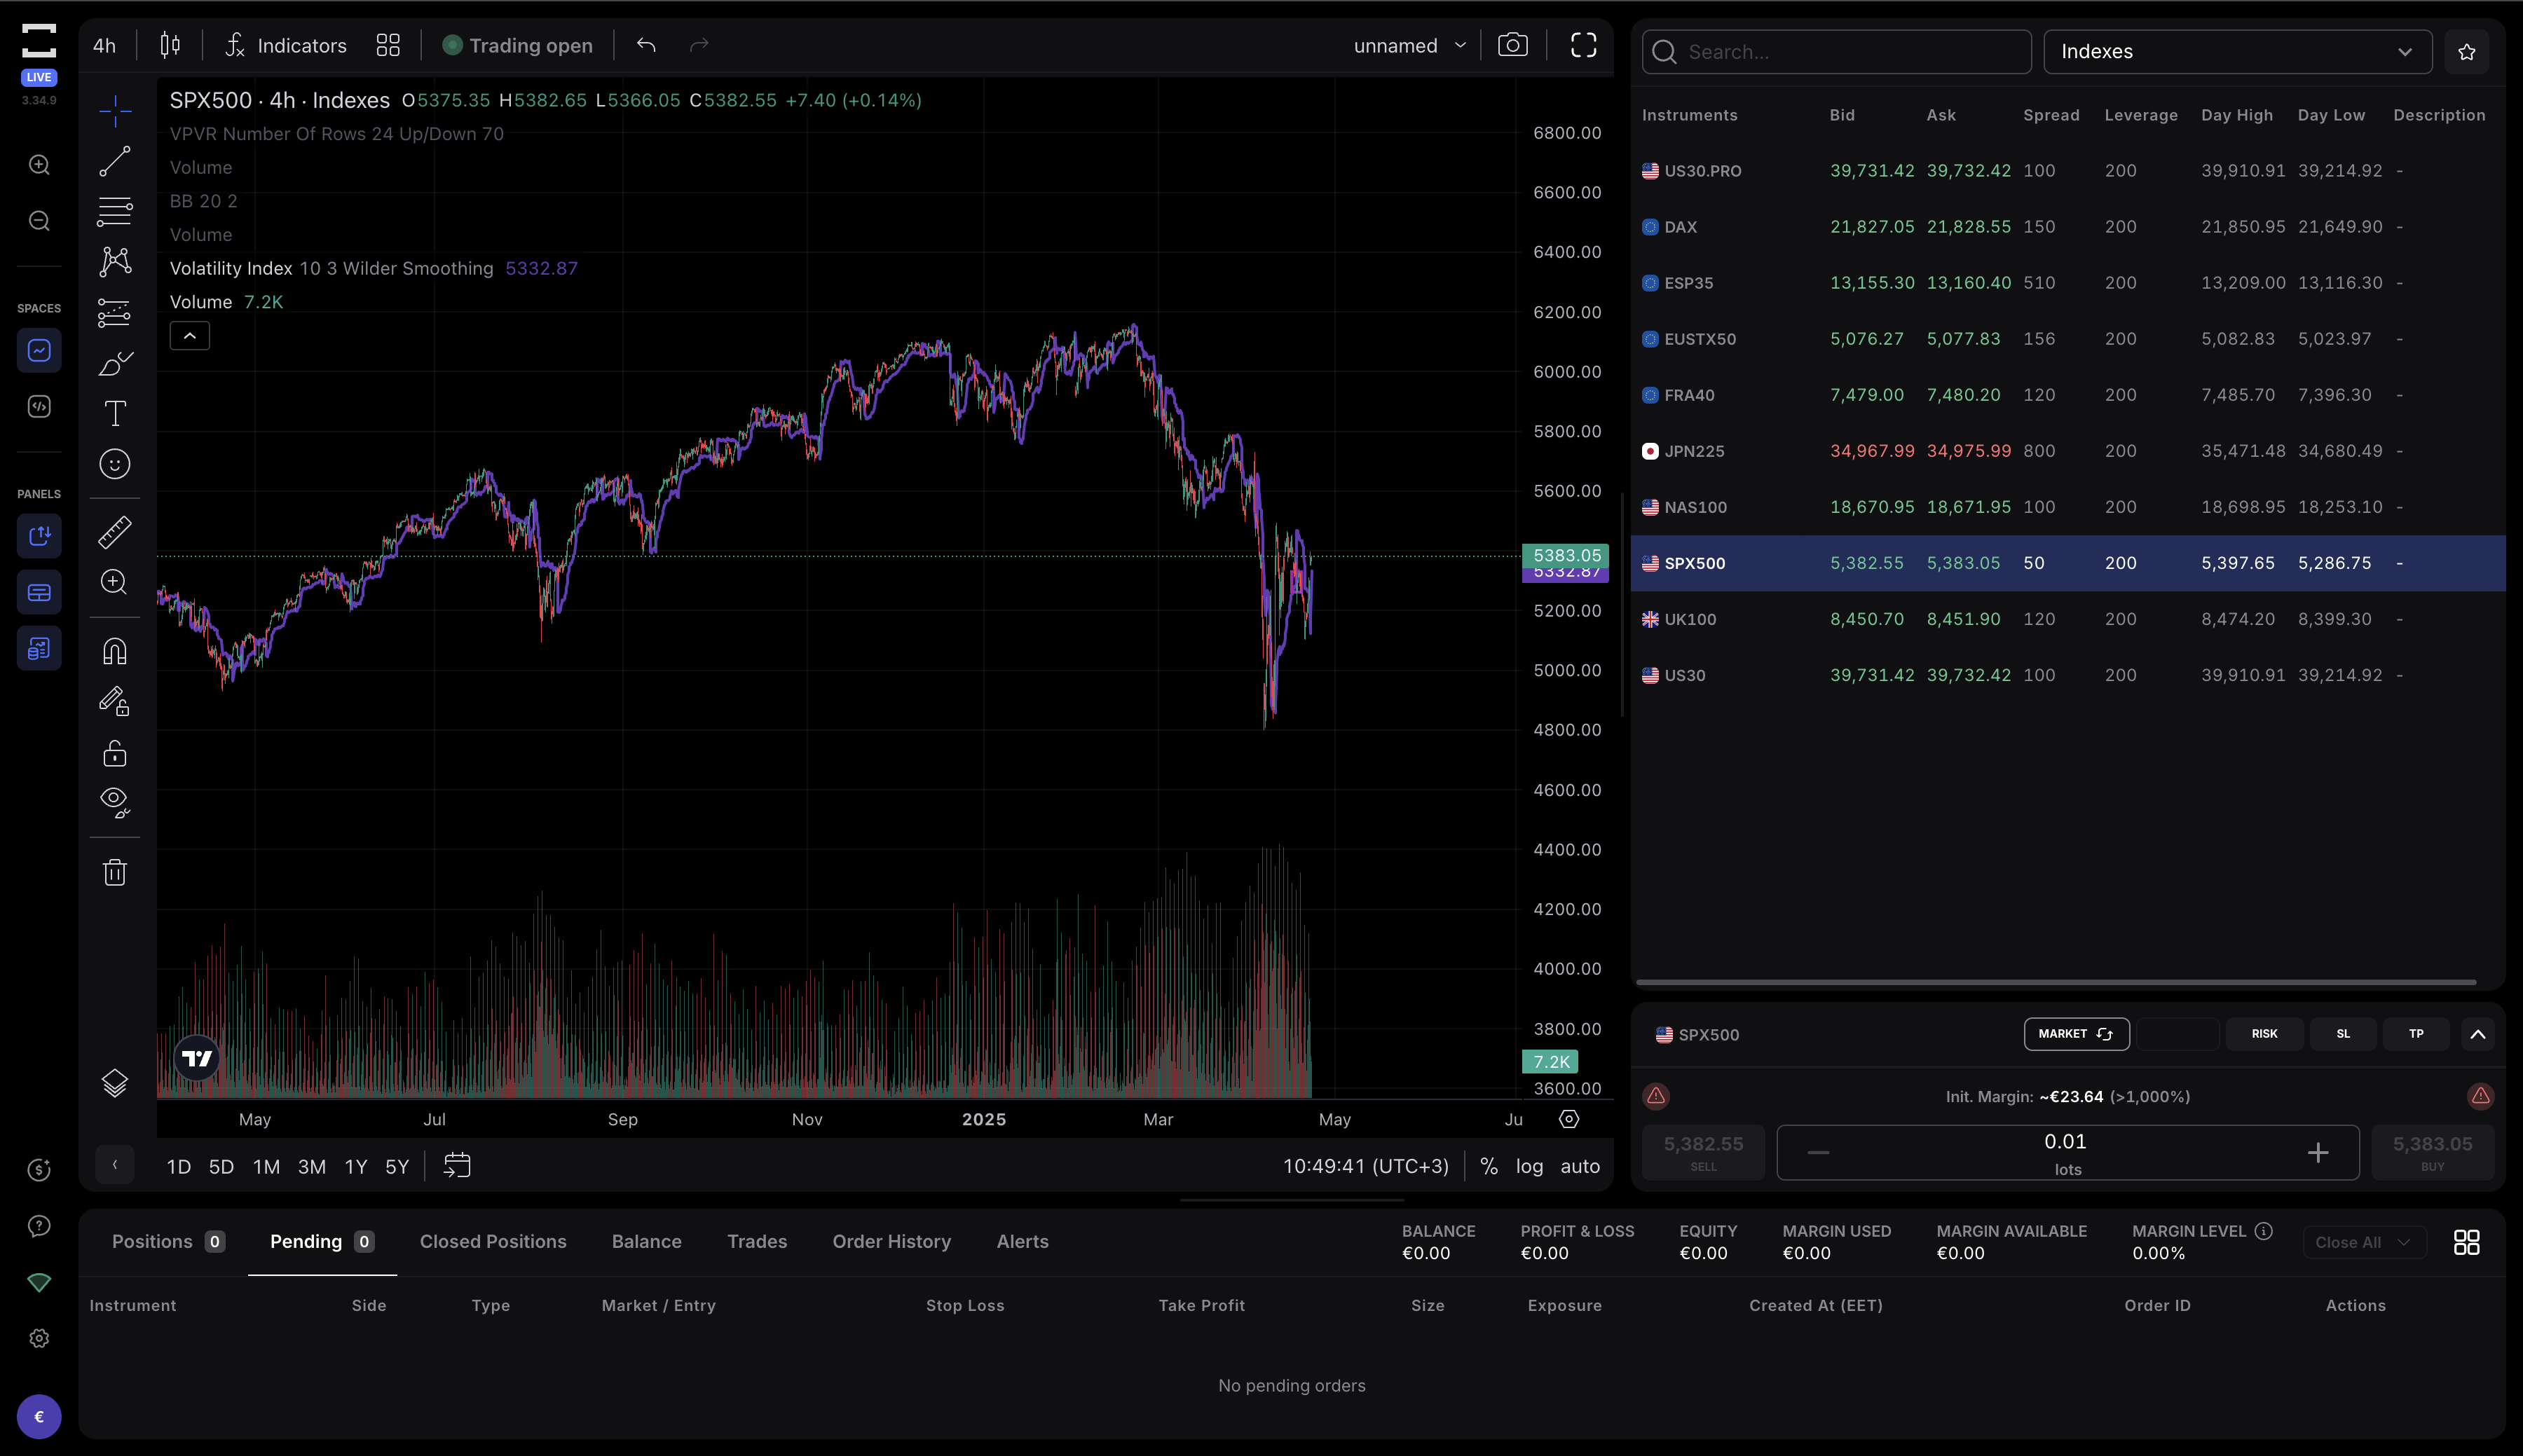Open the chart space icon
The height and width of the screenshot is (1456, 2523).
(39, 350)
